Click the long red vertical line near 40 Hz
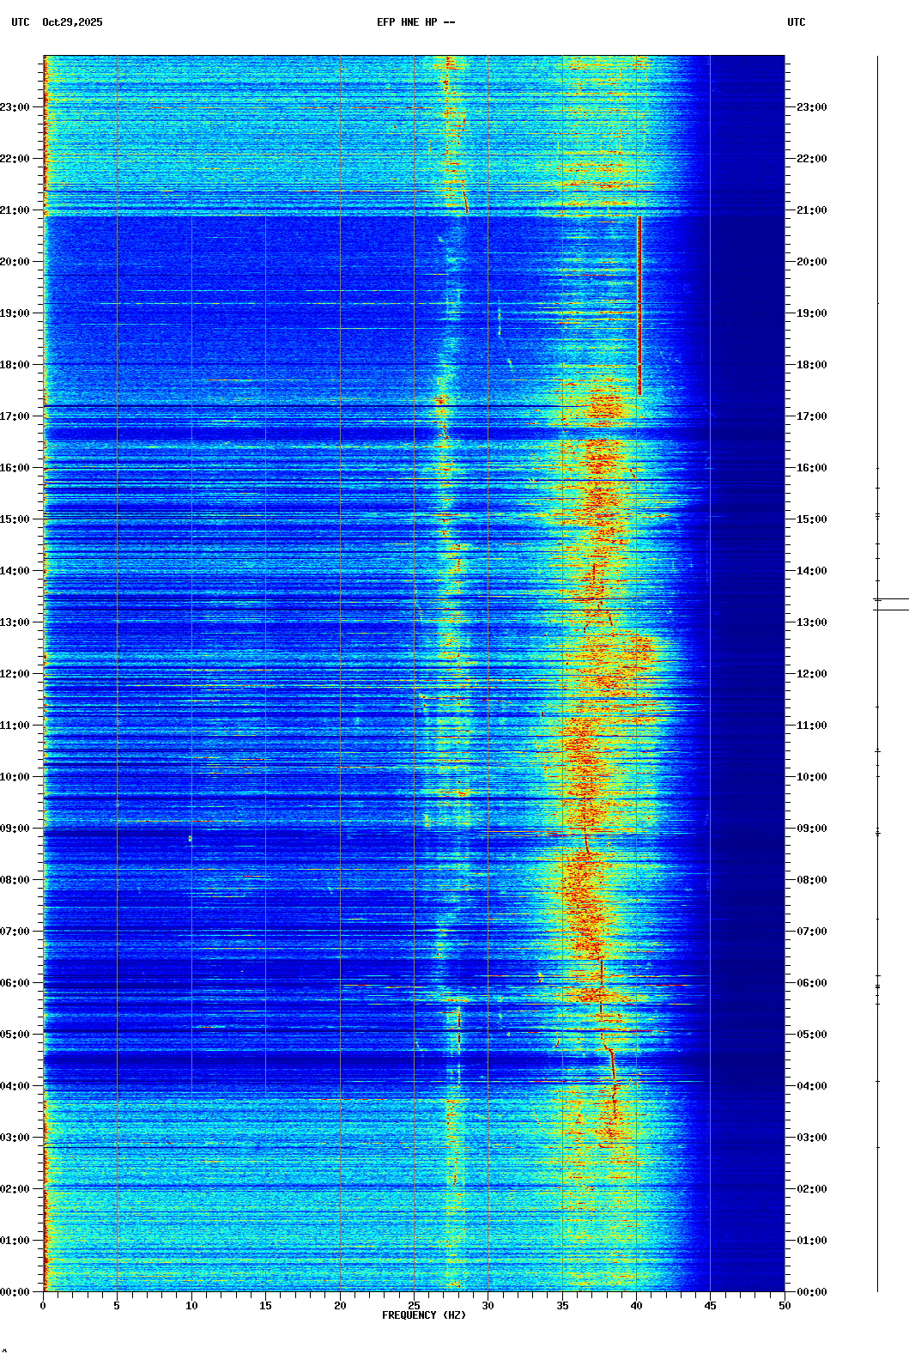The height and width of the screenshot is (1360, 915). (x=639, y=305)
